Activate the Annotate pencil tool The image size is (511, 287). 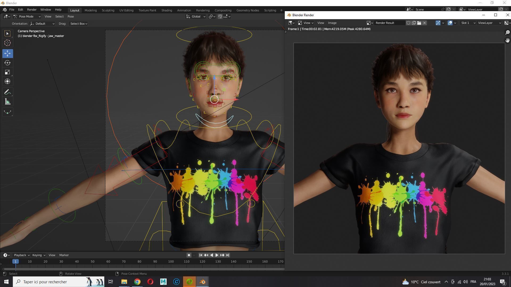(x=7, y=92)
